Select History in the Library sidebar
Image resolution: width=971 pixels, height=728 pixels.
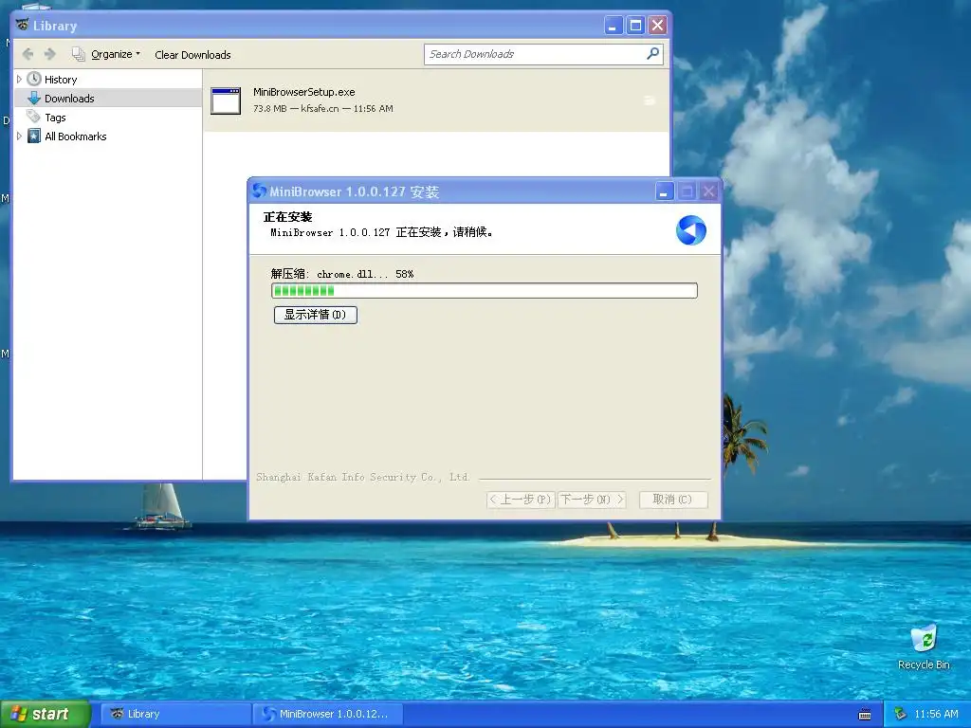click(60, 80)
